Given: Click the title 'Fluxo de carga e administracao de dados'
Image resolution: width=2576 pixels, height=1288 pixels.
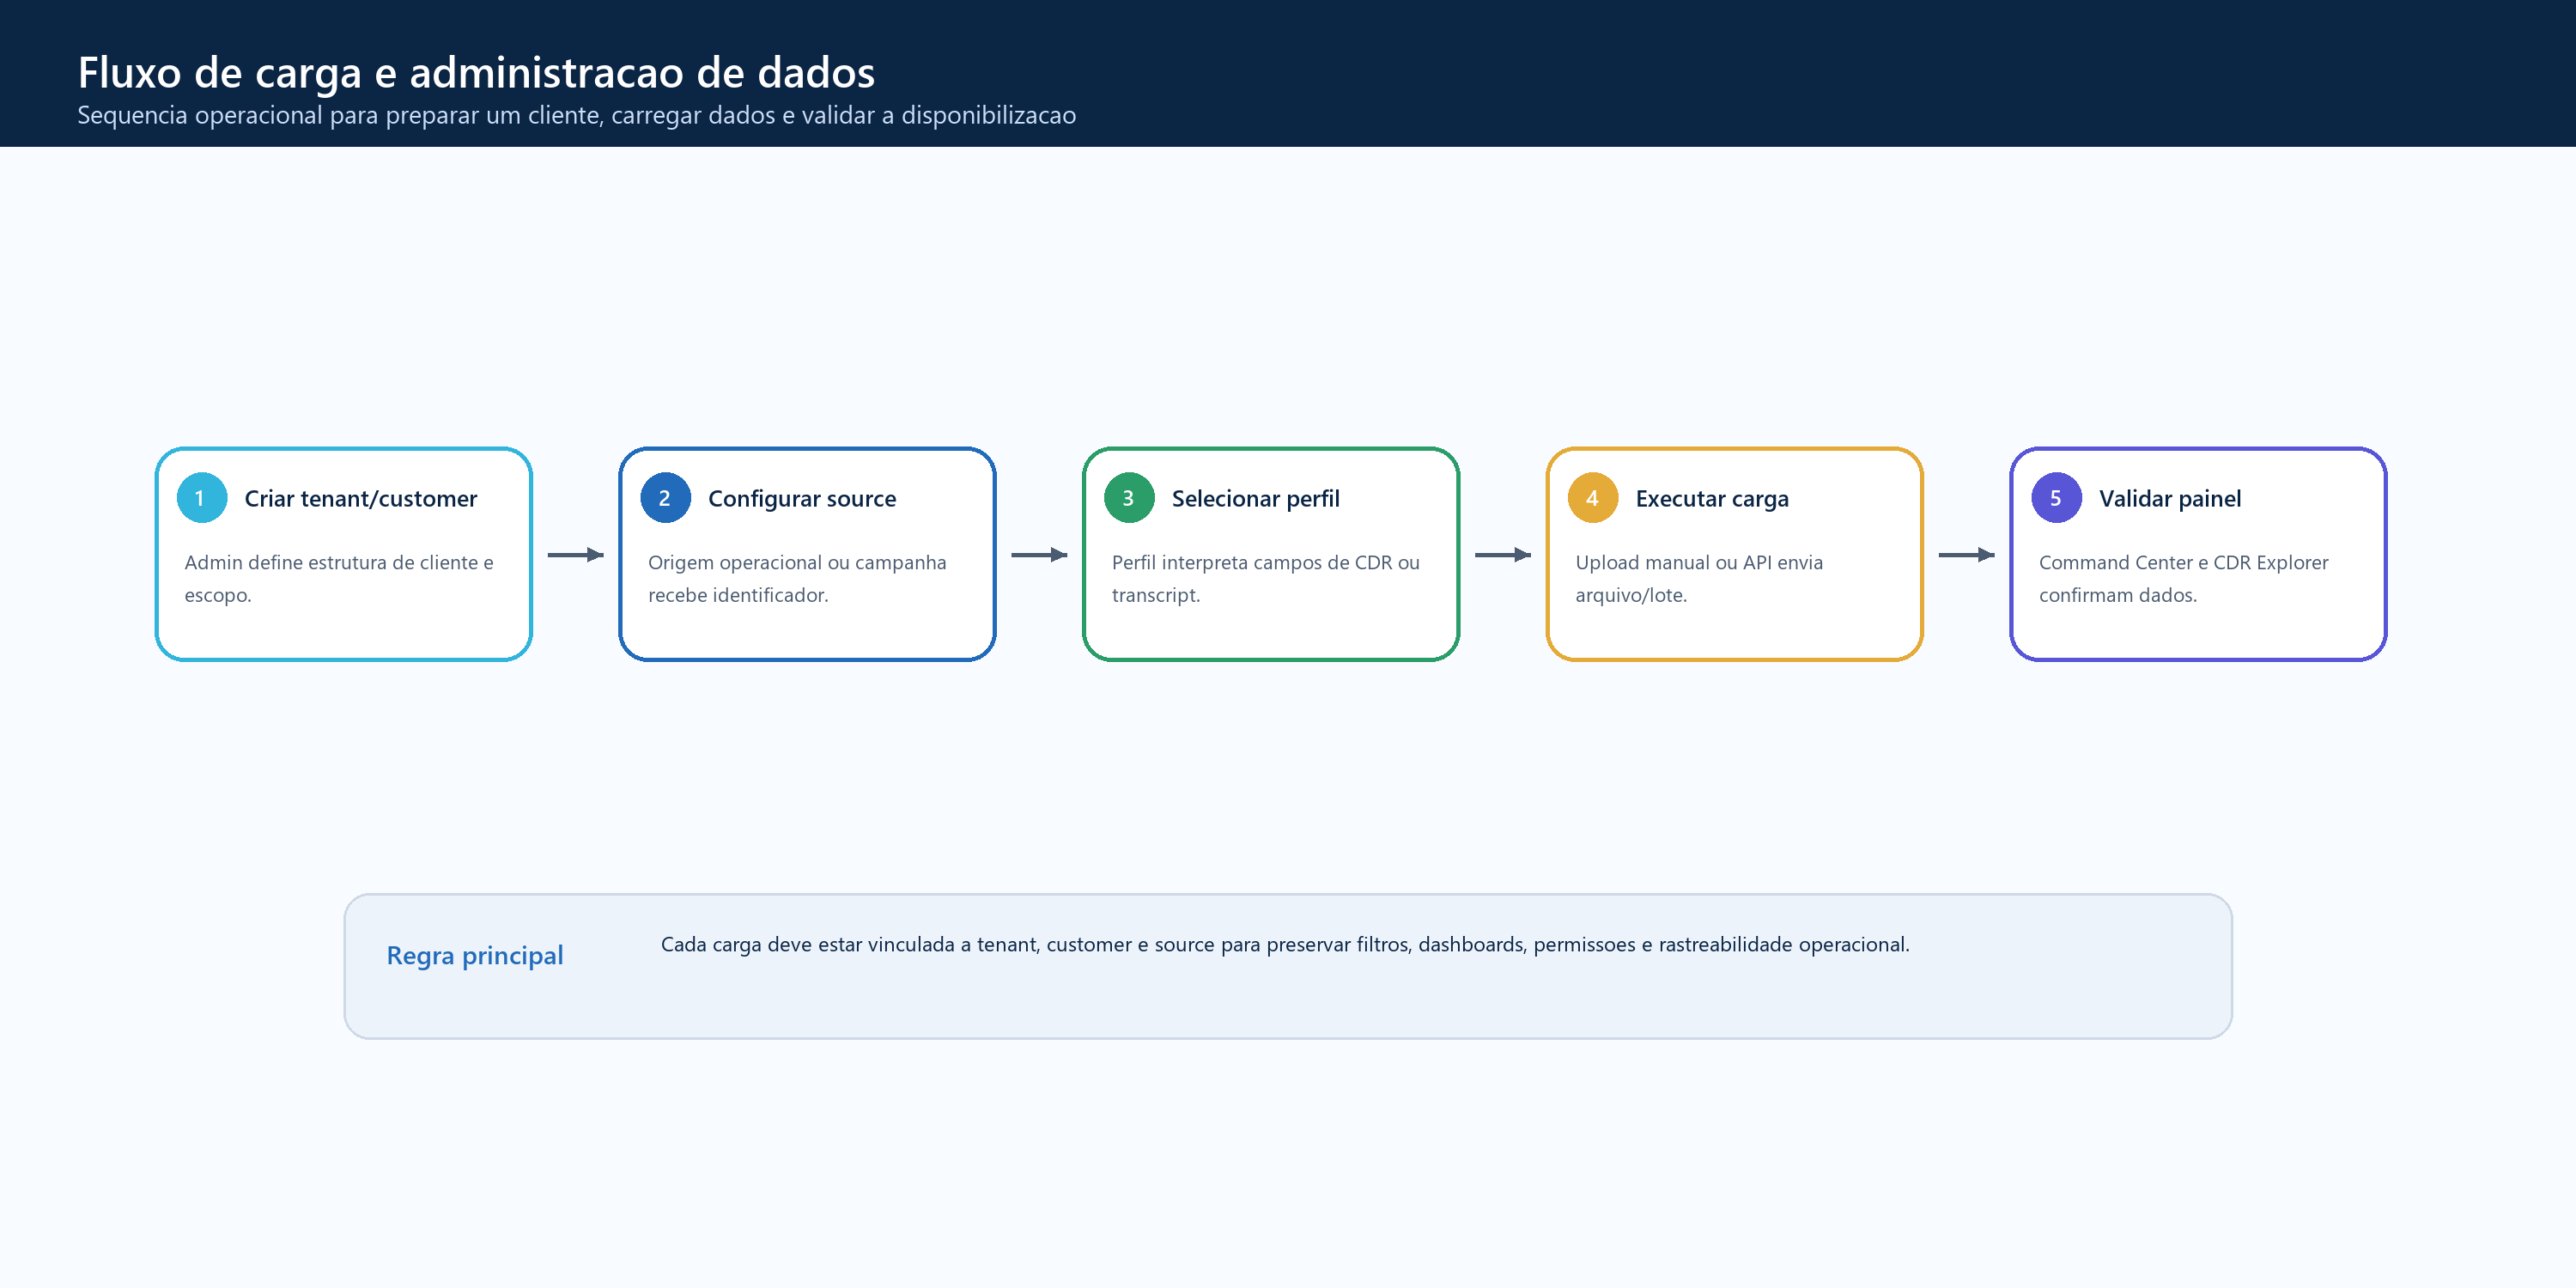Looking at the screenshot, I should coord(476,72).
